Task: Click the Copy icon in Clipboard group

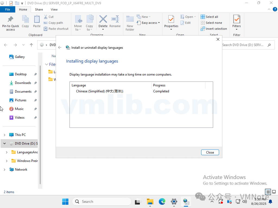Action: point(25,19)
